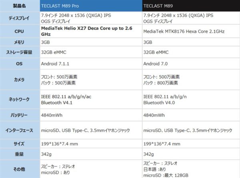Click the 3GB value under TECLAST M89
The image size is (240, 178).
(x=148, y=42)
